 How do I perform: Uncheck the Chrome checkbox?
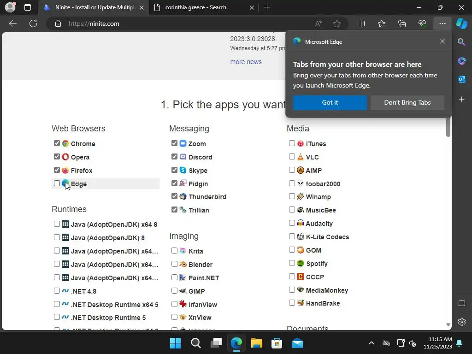coord(57,143)
